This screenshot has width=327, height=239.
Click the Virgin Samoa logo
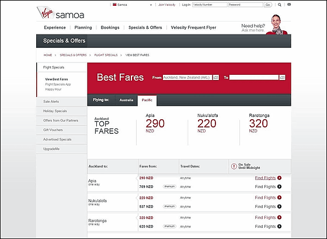pyautogui.click(x=61, y=13)
